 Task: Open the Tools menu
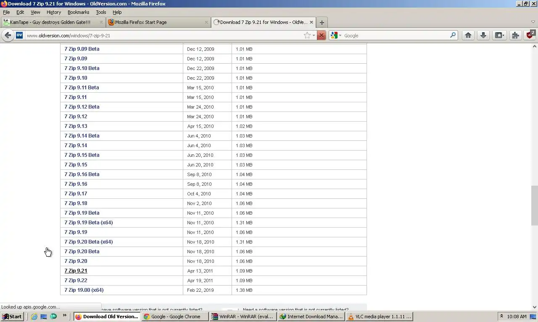101,12
